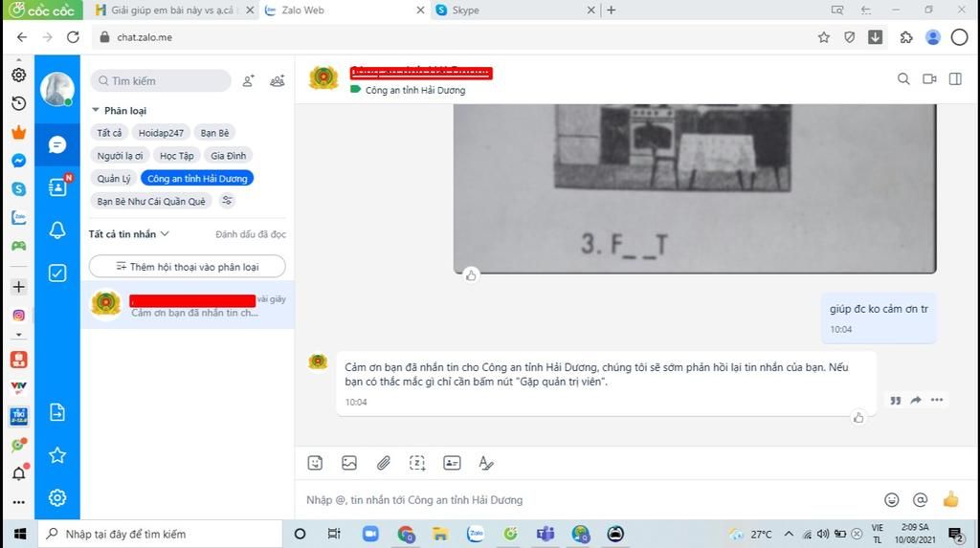This screenshot has width=980, height=548.
Task: Quote the auto-reply message
Action: (x=896, y=401)
